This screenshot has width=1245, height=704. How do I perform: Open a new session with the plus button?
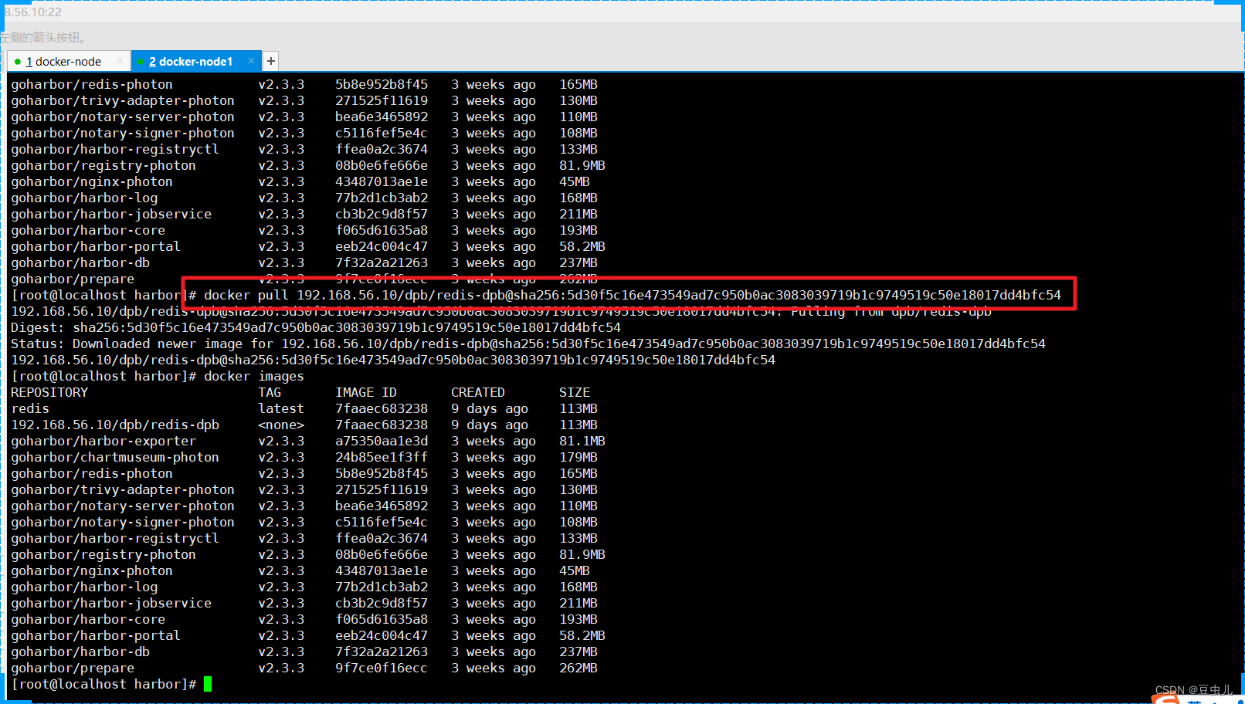270,61
